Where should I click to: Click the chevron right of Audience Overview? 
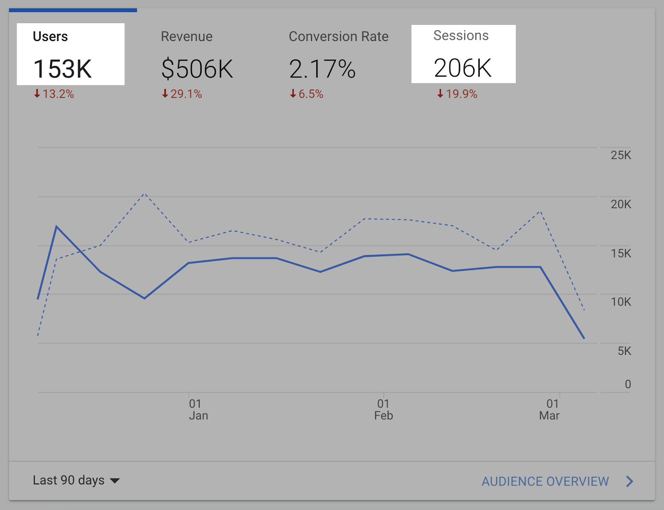tap(630, 481)
